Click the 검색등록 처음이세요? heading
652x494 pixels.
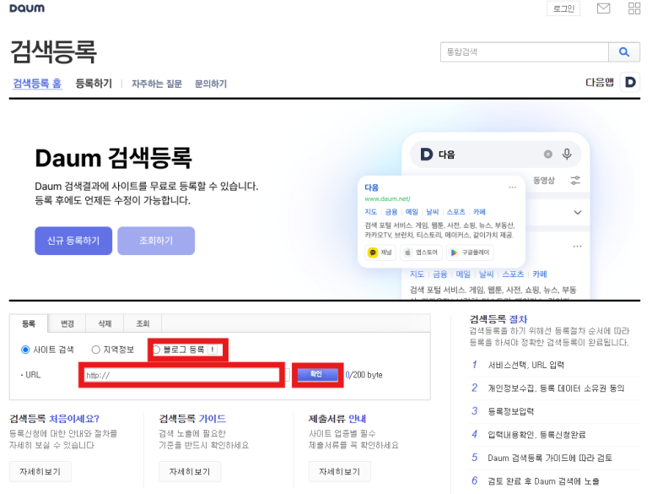point(54,419)
